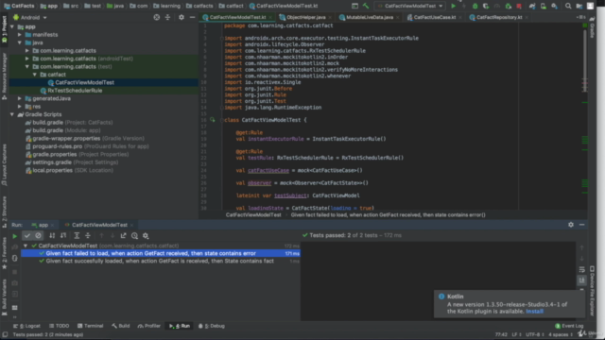This screenshot has height=340, width=605.
Task: Toggle Show Passed tests checkmark button
Action: pos(27,235)
